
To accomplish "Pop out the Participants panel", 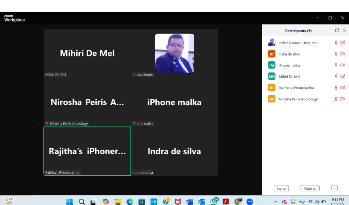I will [x=337, y=30].
